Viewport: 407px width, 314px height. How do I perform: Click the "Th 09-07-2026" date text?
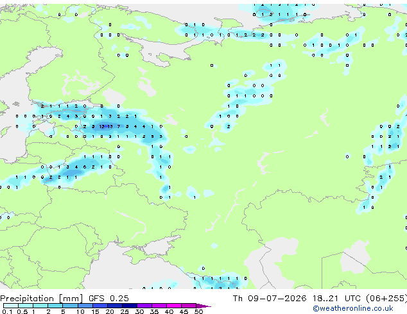270,298
